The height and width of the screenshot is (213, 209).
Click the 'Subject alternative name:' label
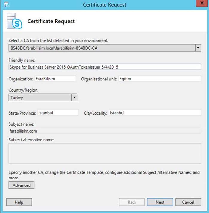[x=31, y=140]
